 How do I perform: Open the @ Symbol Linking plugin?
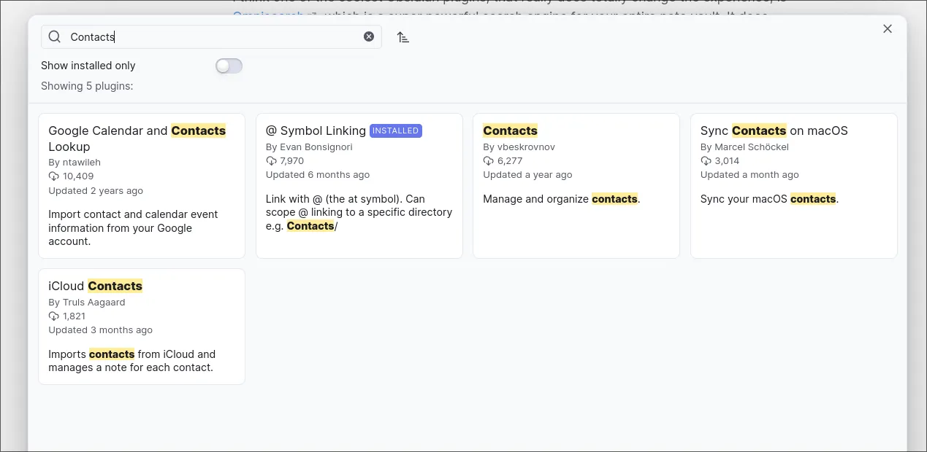pyautogui.click(x=359, y=185)
